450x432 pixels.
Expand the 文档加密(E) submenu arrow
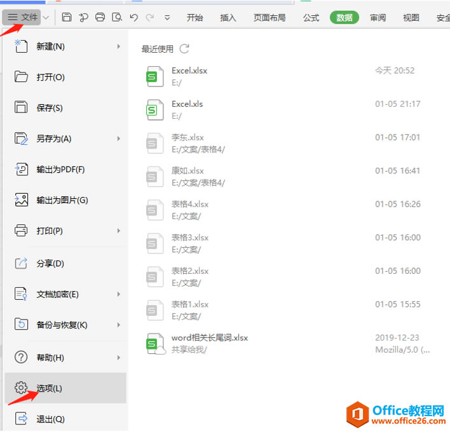pos(118,294)
